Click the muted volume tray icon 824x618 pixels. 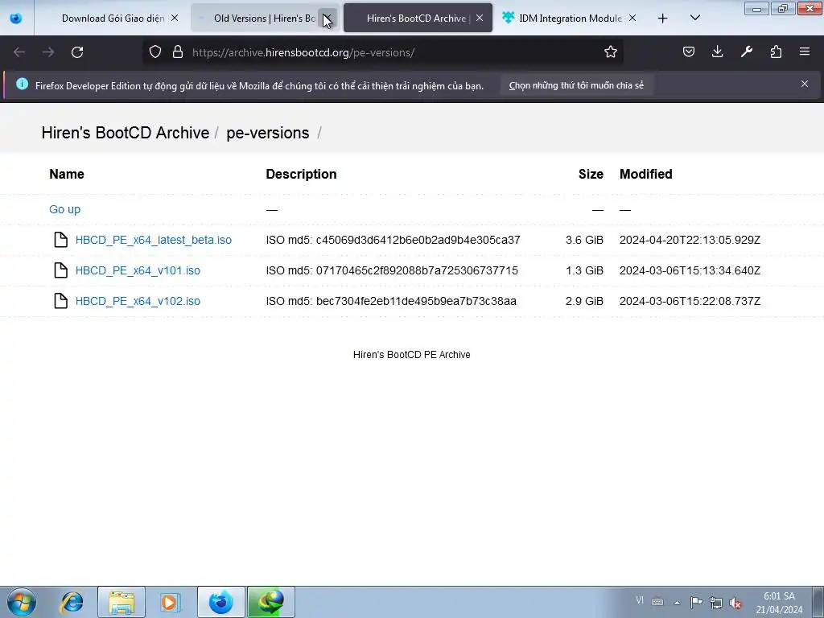[x=735, y=604]
